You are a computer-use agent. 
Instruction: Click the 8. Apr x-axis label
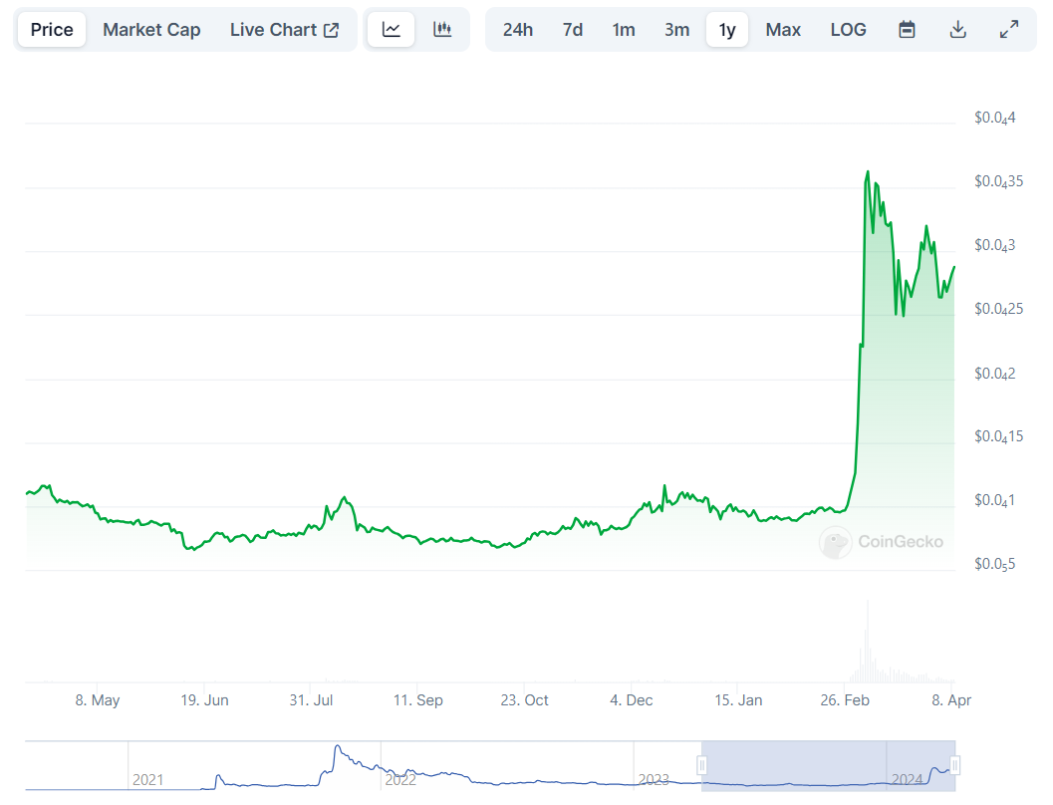click(951, 700)
